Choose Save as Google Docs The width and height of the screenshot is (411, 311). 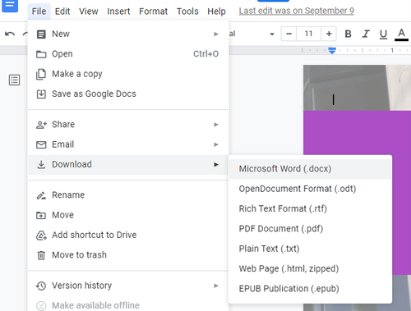click(x=128, y=94)
